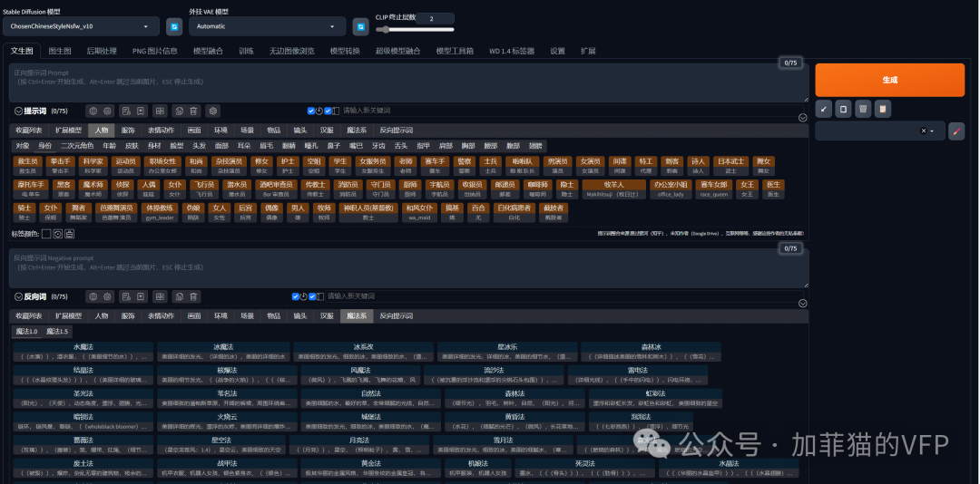Open the styles dropdown arrow
980x484 pixels.
tap(933, 131)
